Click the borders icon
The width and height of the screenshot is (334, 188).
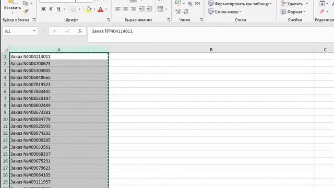coord(74,9)
